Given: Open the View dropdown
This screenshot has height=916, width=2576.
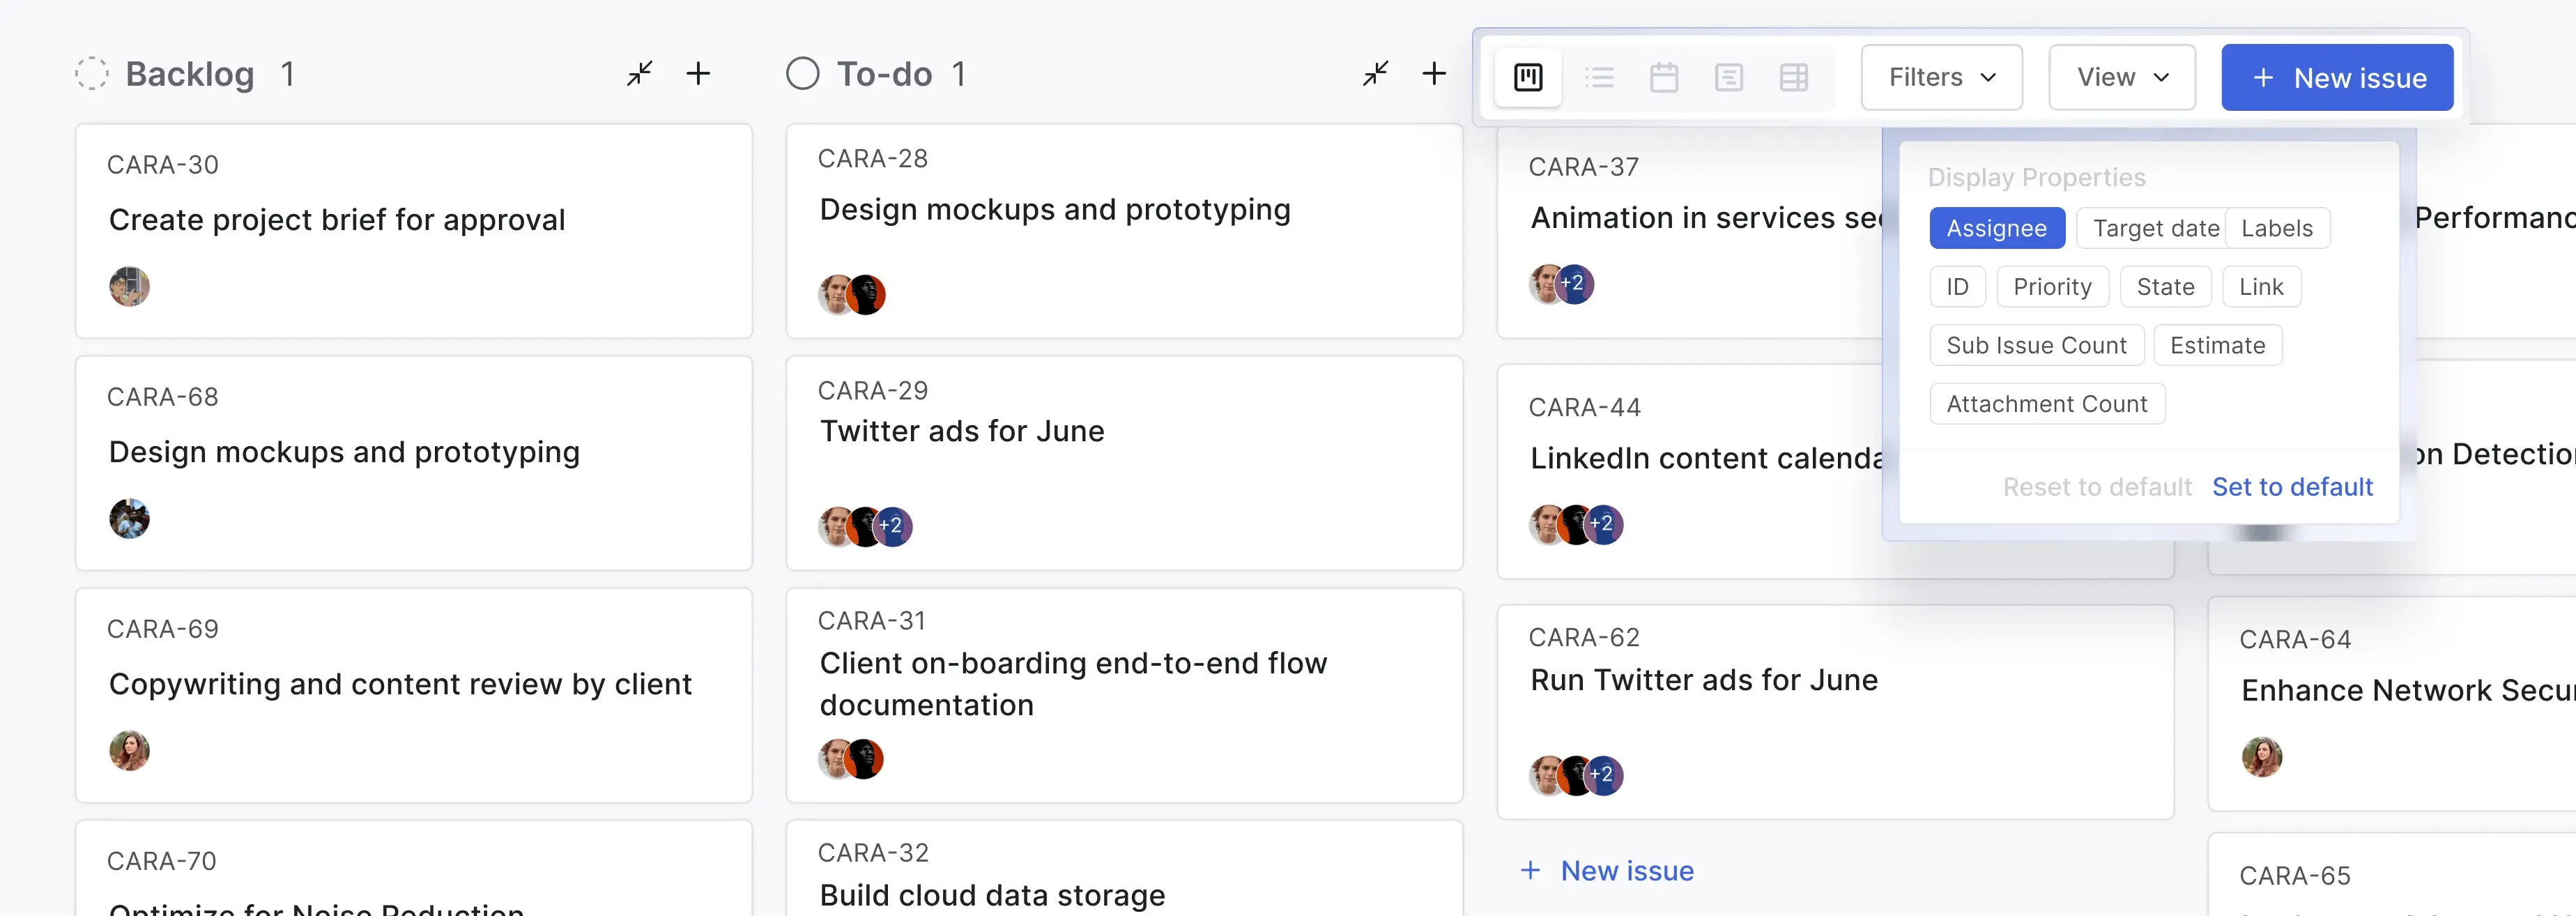Looking at the screenshot, I should [x=2121, y=77].
